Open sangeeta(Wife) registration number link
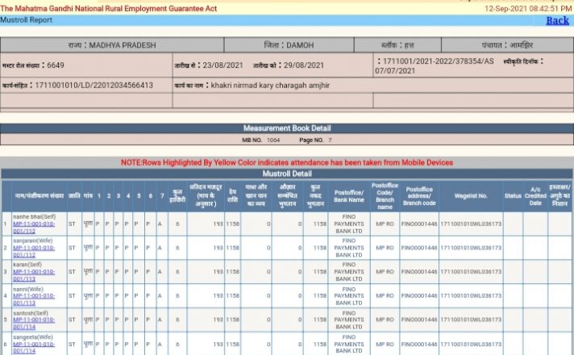The width and height of the screenshot is (574, 355). click(34, 347)
